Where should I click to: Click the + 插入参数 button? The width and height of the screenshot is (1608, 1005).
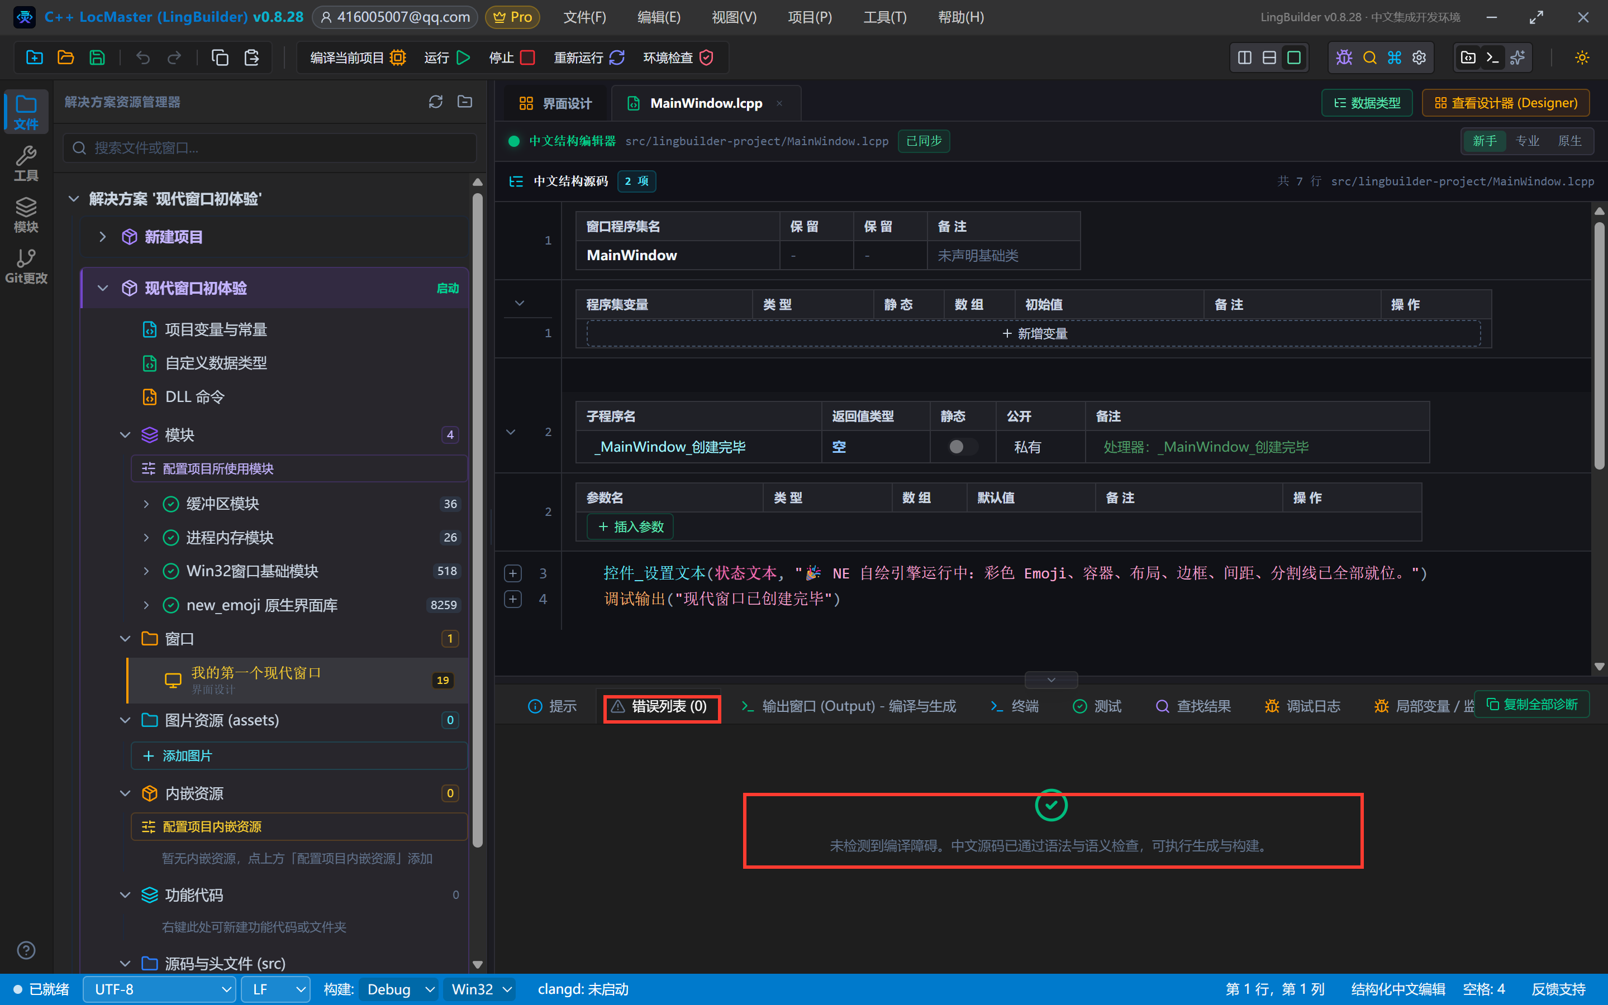[630, 527]
